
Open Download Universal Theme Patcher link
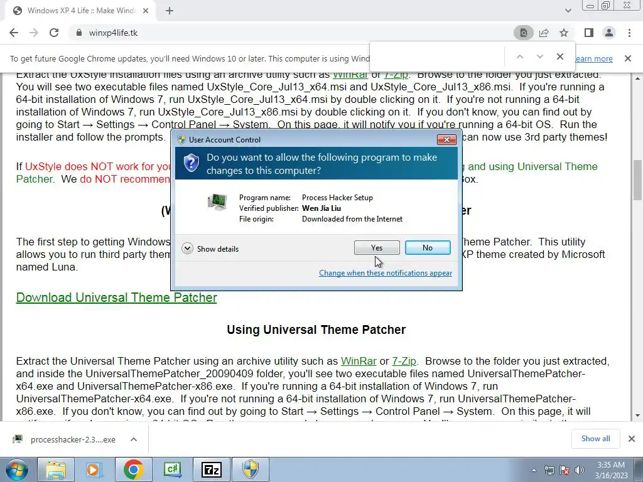tap(116, 297)
